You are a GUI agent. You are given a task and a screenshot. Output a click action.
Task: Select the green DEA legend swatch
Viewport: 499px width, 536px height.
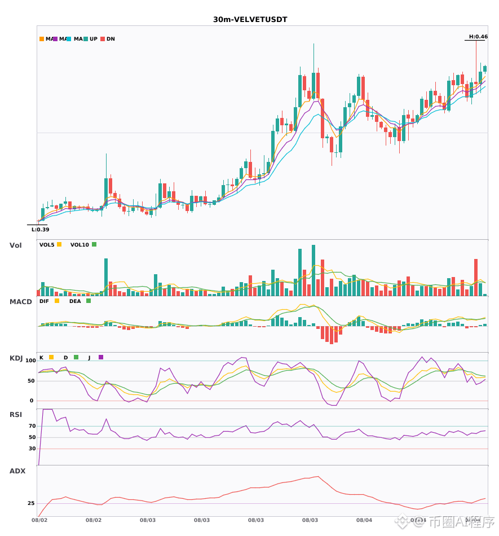click(x=89, y=301)
